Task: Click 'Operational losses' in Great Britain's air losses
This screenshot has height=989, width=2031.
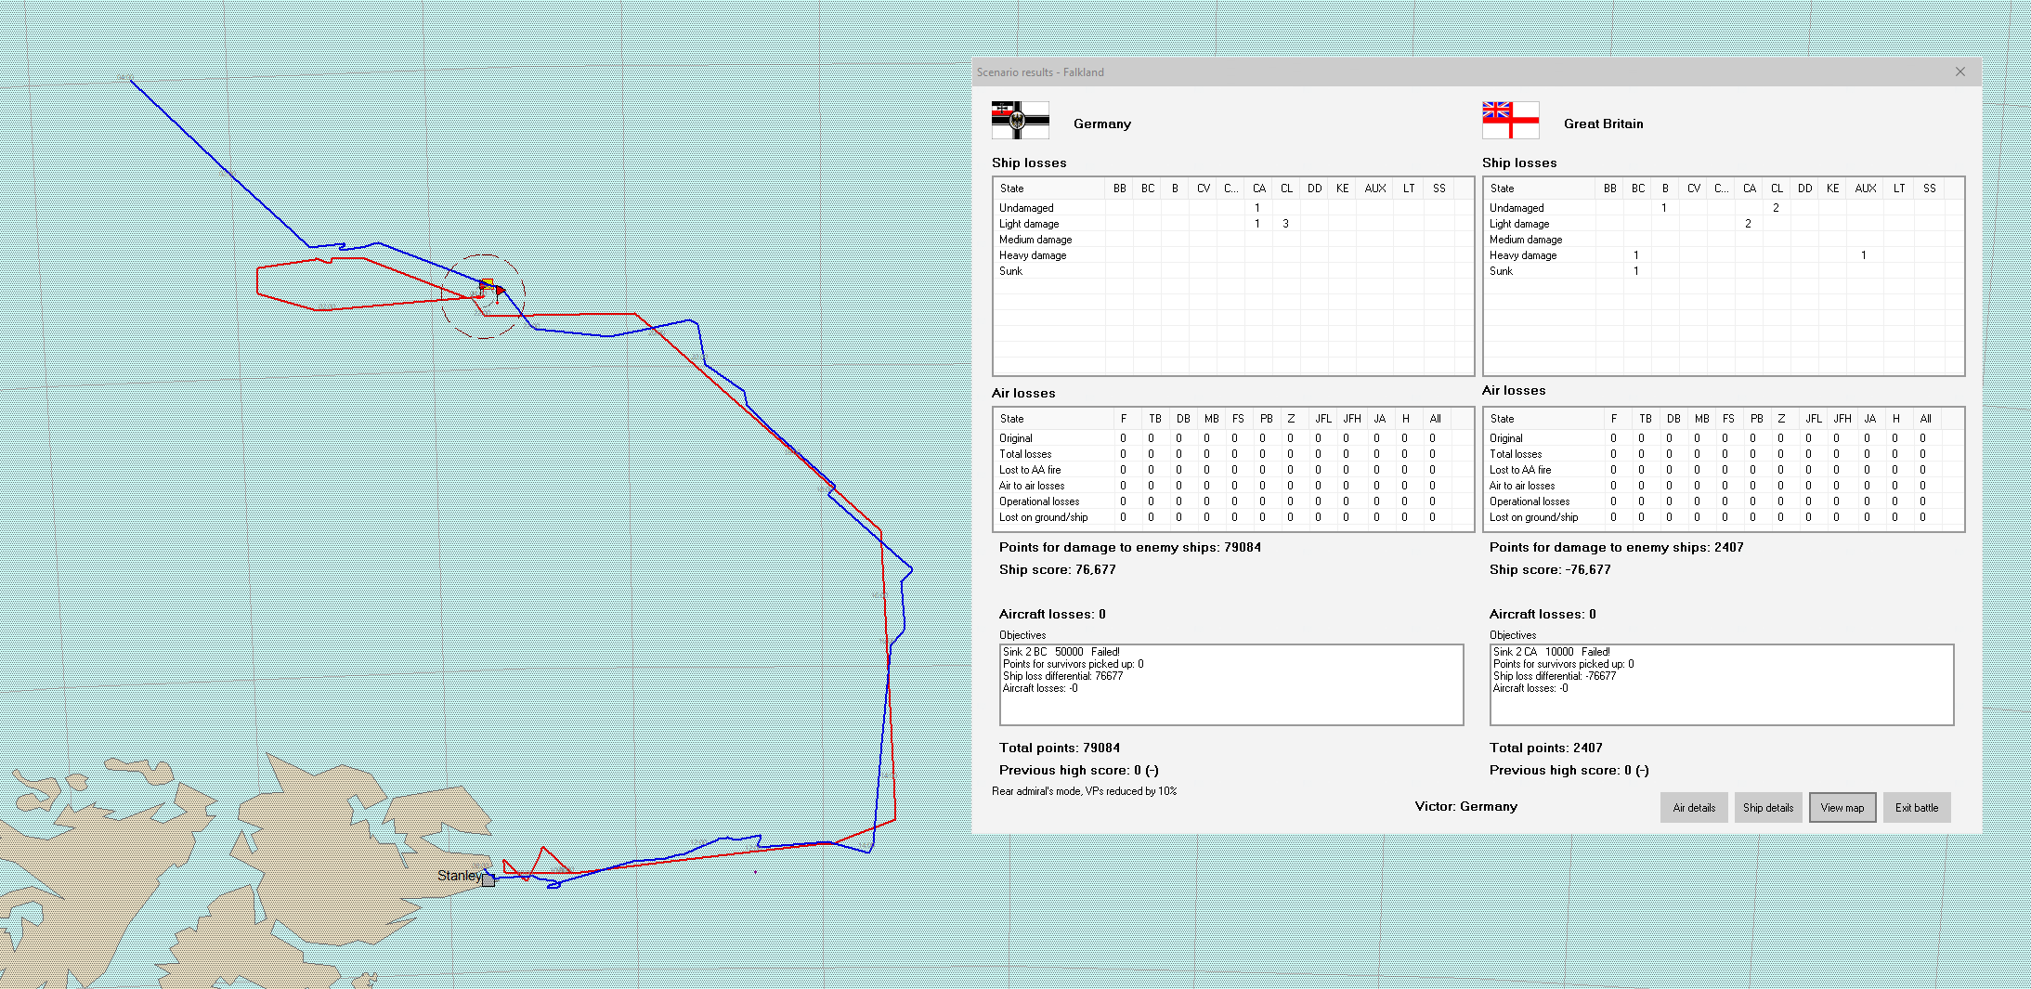Action: click(1530, 501)
